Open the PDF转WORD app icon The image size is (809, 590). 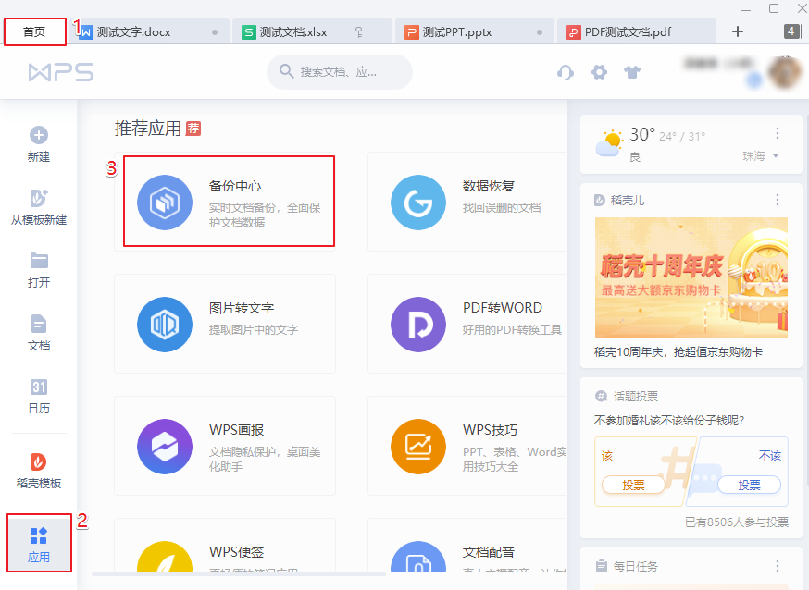417,325
